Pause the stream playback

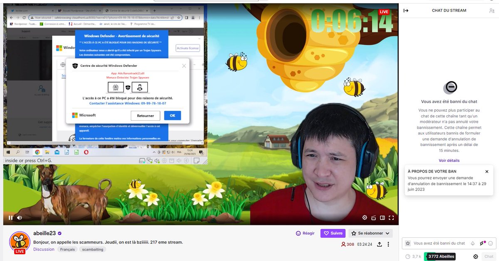point(11,217)
